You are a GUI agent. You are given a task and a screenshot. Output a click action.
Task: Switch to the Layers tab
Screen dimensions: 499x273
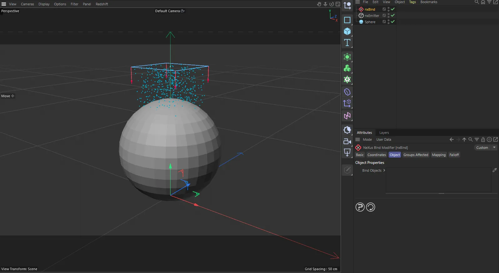click(x=384, y=133)
